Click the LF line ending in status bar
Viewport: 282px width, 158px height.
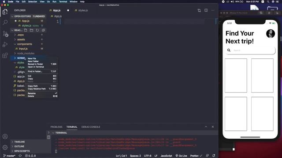pyautogui.click(x=156, y=156)
